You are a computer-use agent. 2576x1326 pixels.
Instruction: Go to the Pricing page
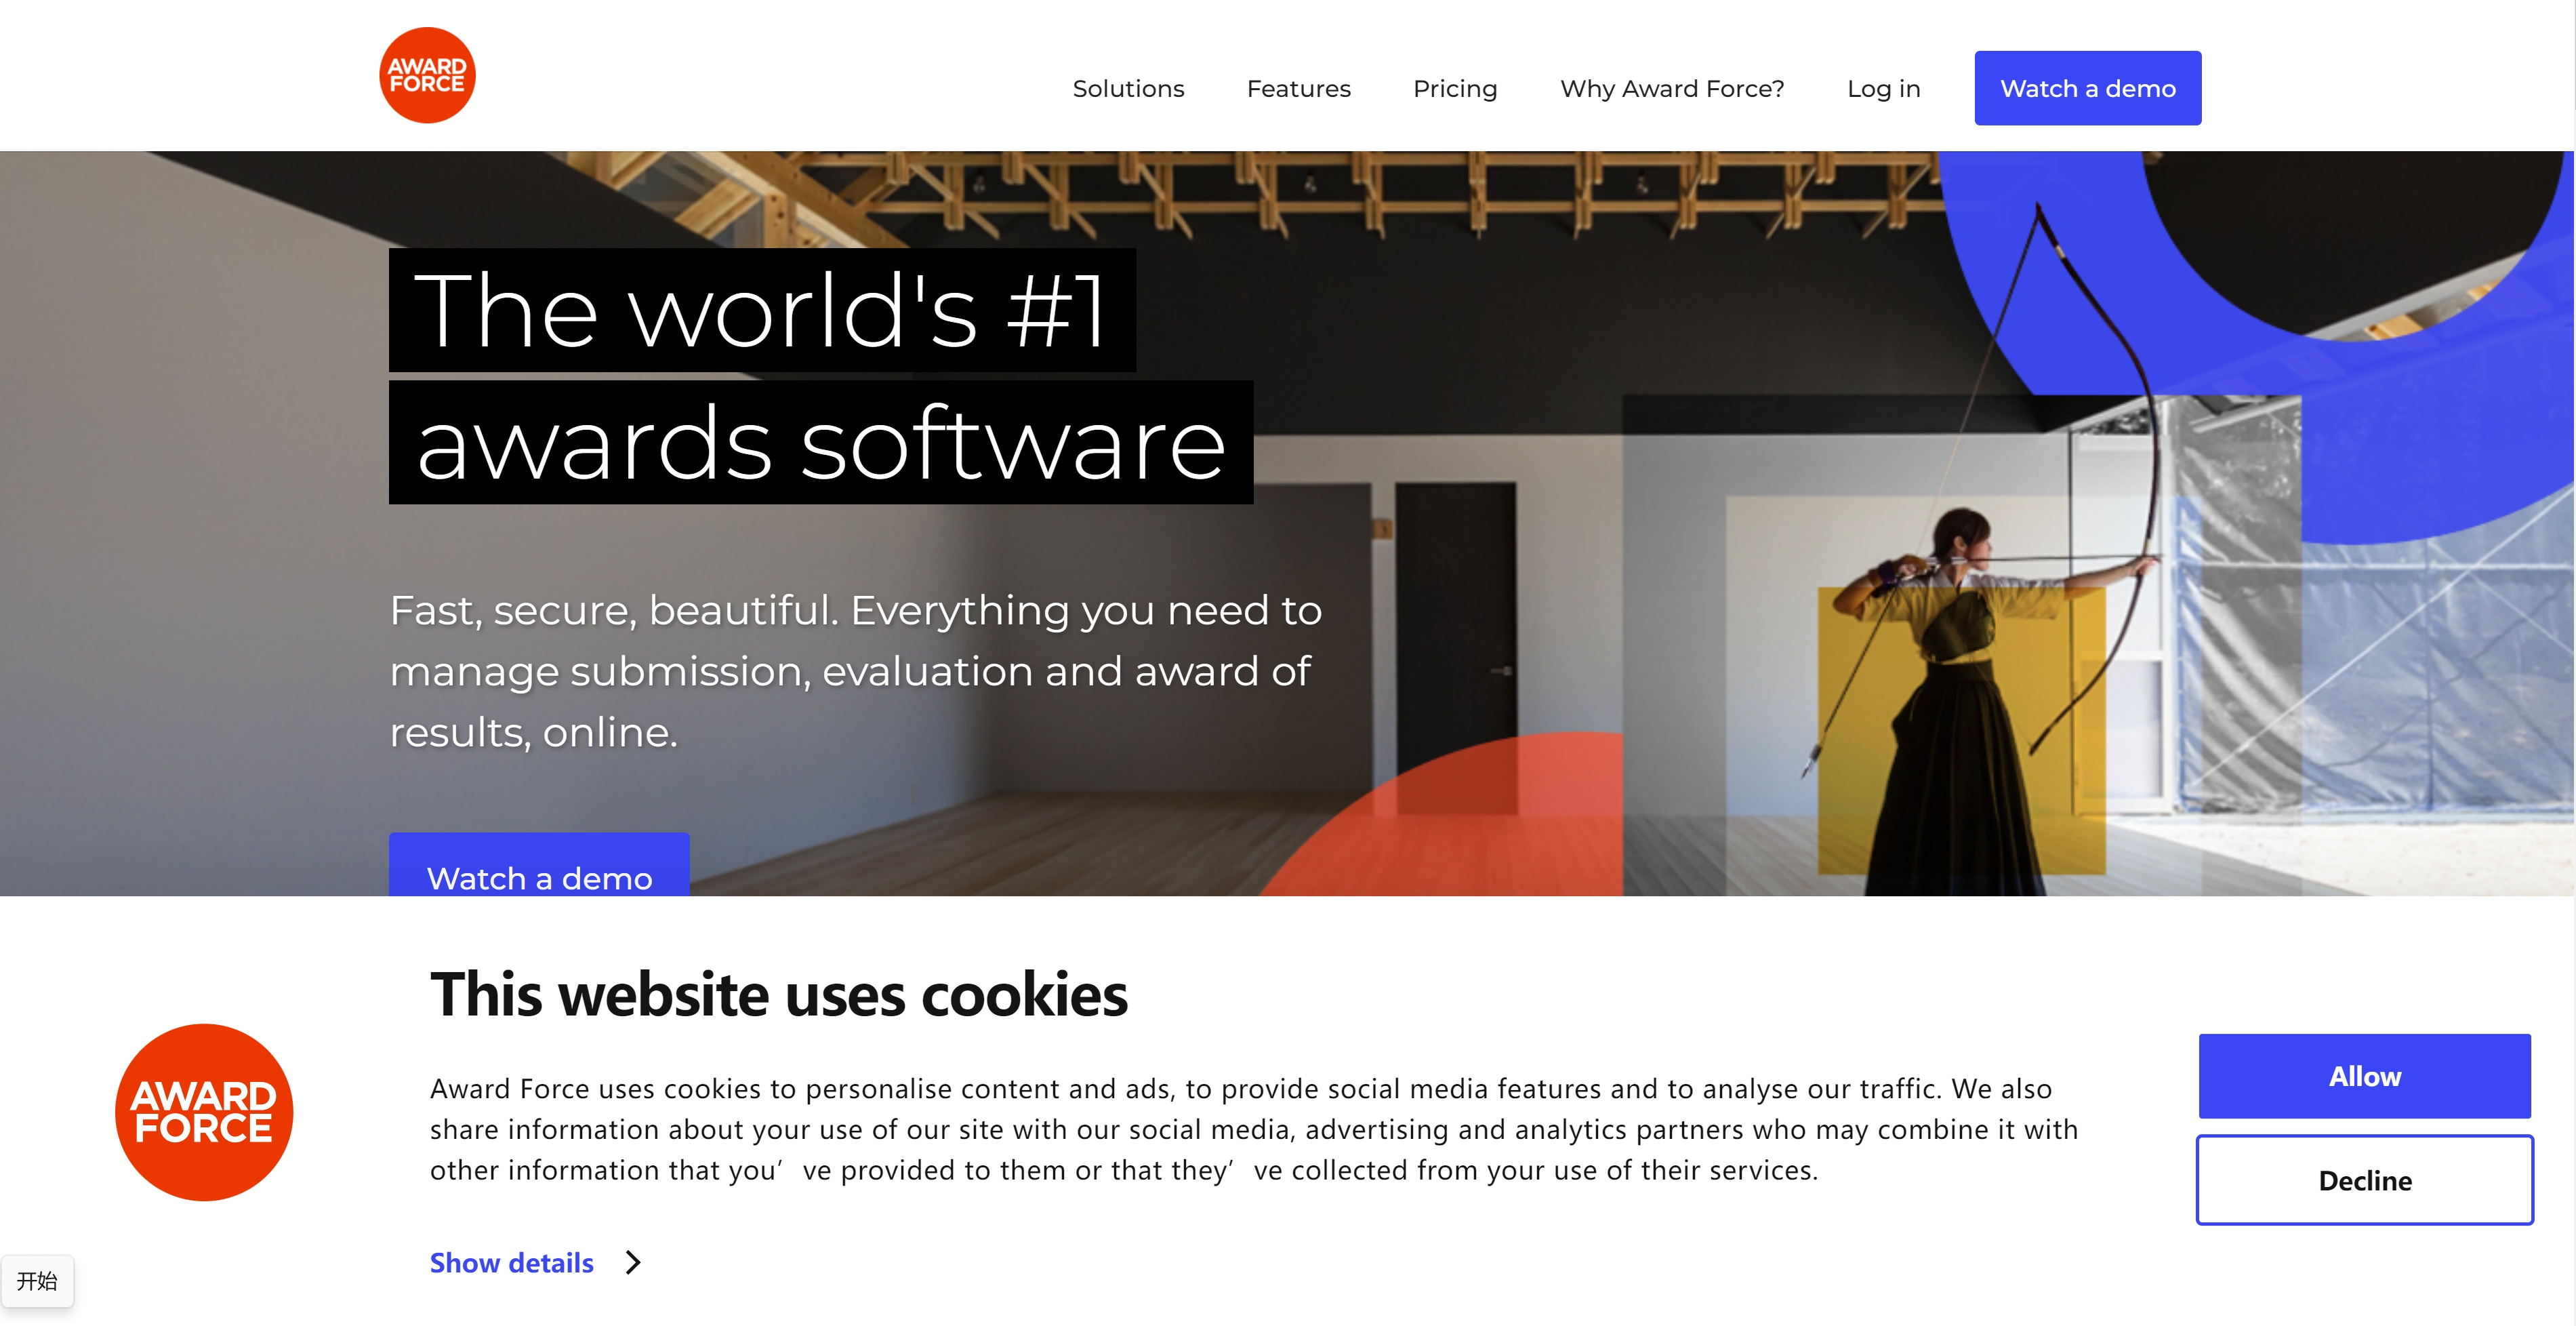tap(1454, 89)
